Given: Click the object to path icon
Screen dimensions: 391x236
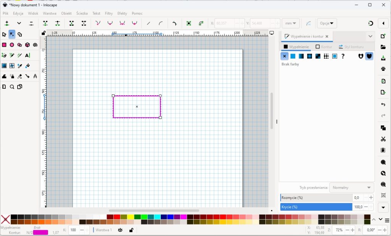Looking at the screenshot, I should [x=189, y=23].
